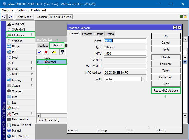Switch to the Status tab
189x140 pixels.
99,34
